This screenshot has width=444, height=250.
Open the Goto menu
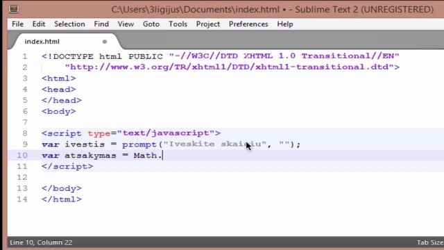(151, 24)
